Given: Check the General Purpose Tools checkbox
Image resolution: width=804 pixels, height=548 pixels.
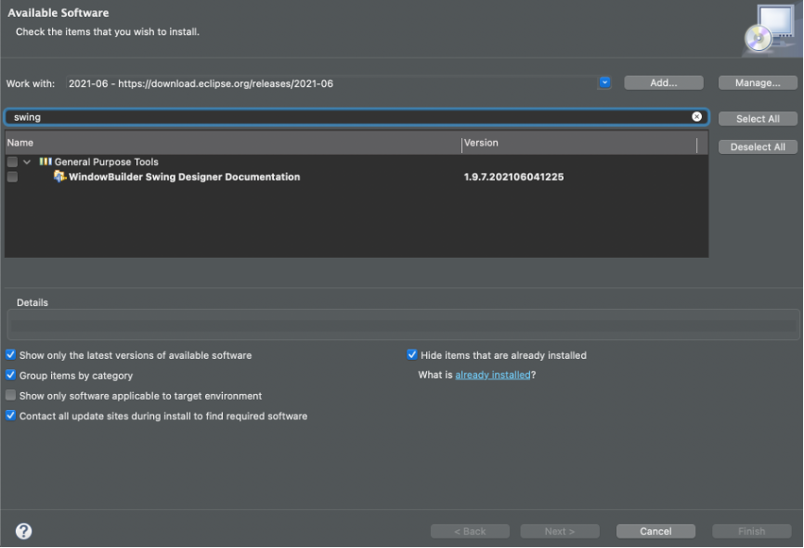Looking at the screenshot, I should pyautogui.click(x=12, y=162).
